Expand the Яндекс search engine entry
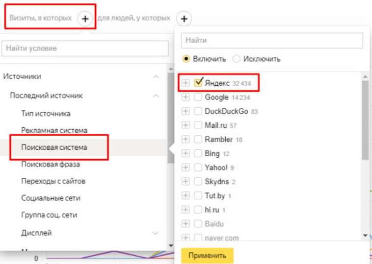This screenshot has width=372, height=264. pos(186,83)
